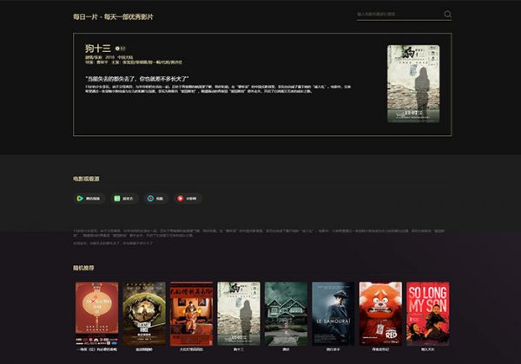Select the red lantern poster thumbnail
Screen dimensions: 521x364
click(96, 313)
